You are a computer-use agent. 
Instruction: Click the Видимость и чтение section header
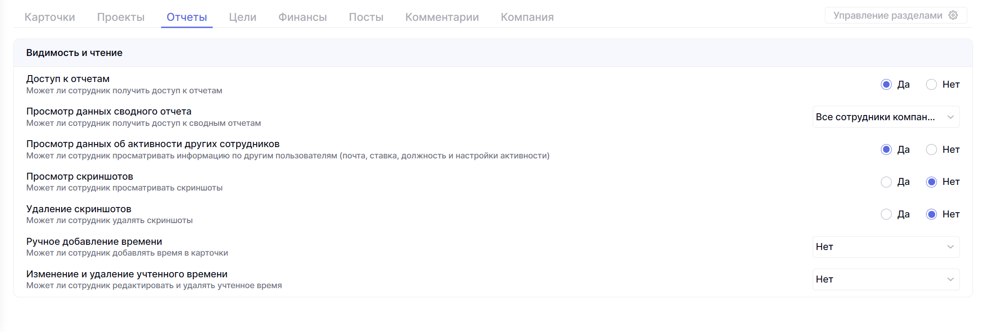[74, 53]
